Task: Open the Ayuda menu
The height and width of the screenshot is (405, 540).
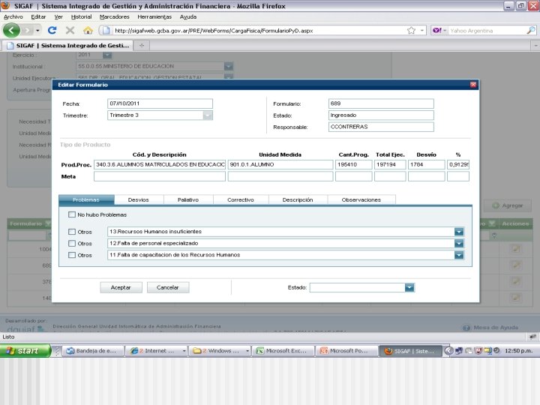Action: pyautogui.click(x=188, y=16)
